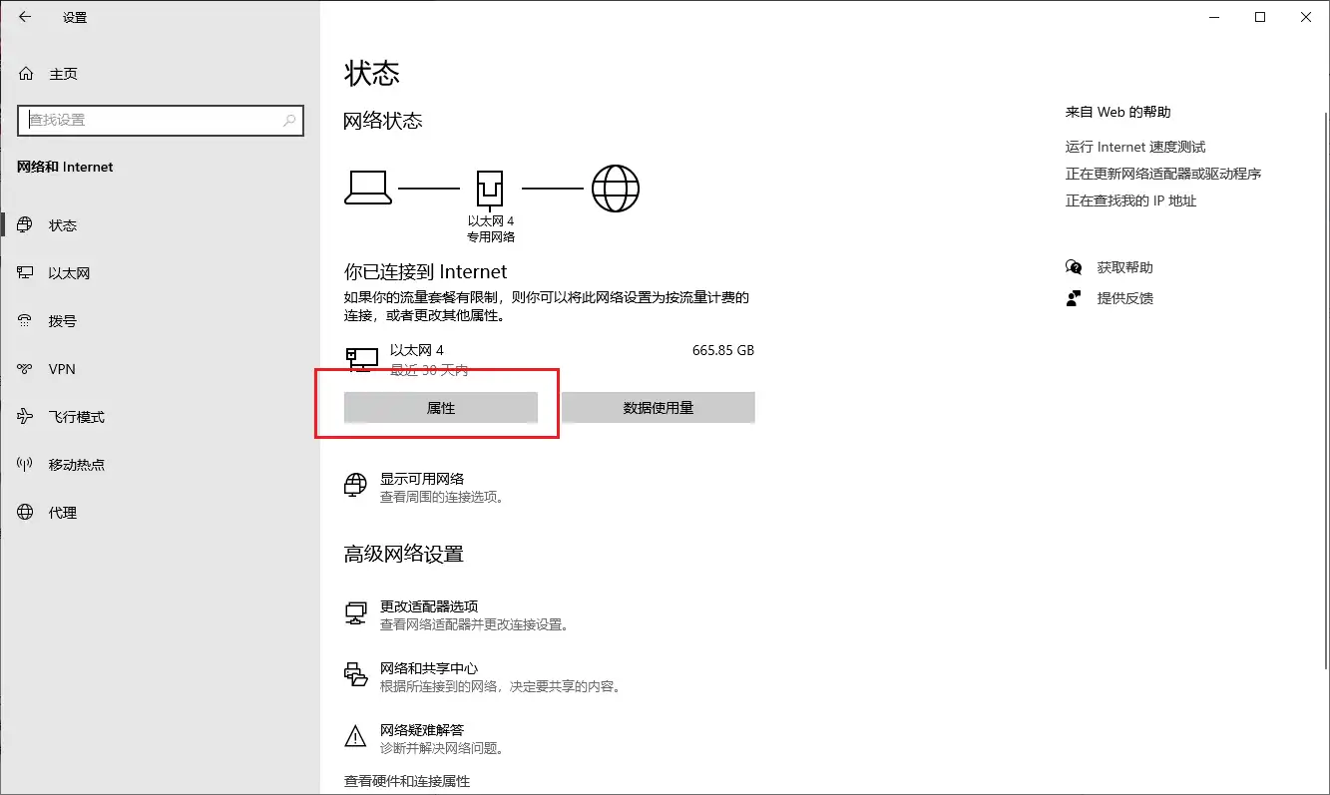Click the 属性 button
The width and height of the screenshot is (1330, 795).
click(441, 408)
